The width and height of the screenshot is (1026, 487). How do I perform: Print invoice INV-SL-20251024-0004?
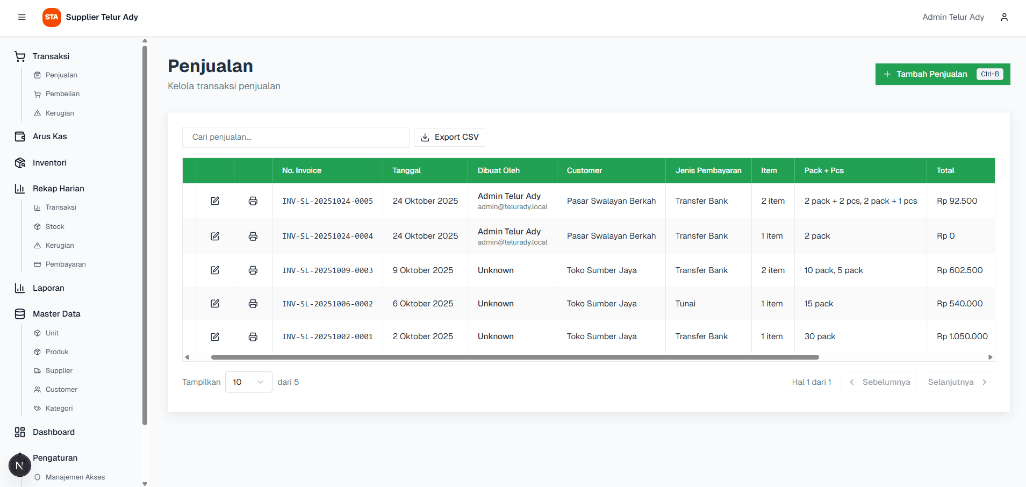[x=253, y=237]
